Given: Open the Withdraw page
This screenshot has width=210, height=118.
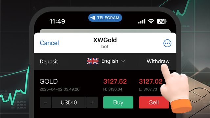Looking at the screenshot, I should [158, 61].
